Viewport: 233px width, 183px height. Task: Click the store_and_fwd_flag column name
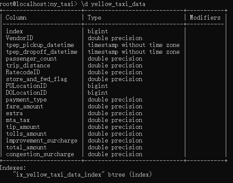pyautogui.click(x=37, y=79)
